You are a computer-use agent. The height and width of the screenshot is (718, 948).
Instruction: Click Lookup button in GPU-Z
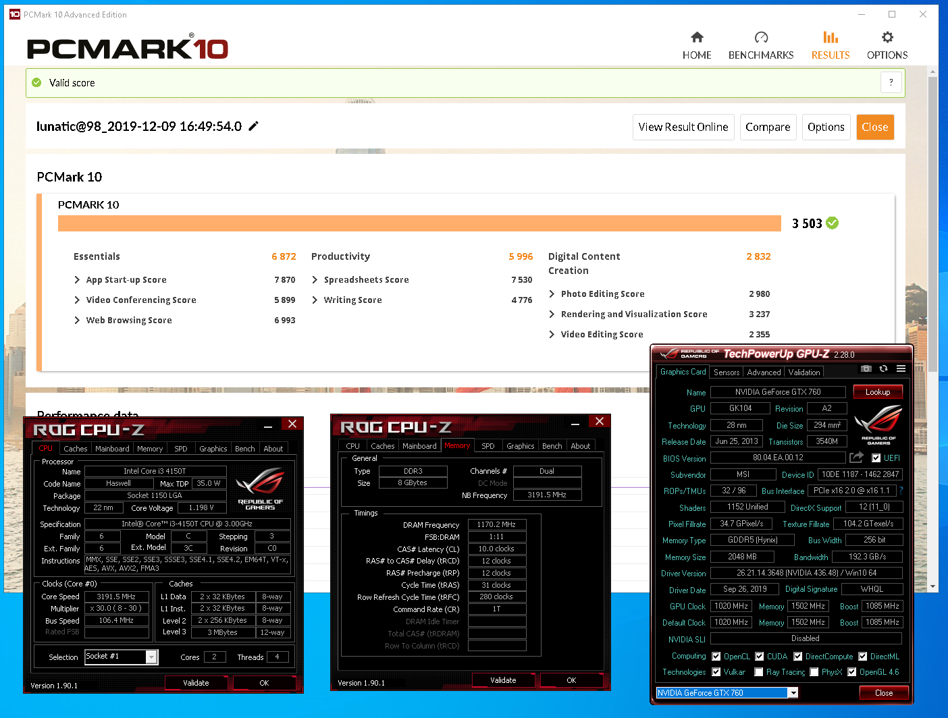pyautogui.click(x=878, y=392)
